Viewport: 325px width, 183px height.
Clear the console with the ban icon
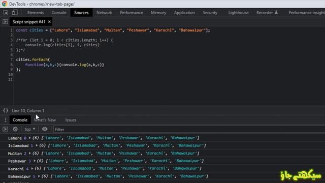(15, 129)
